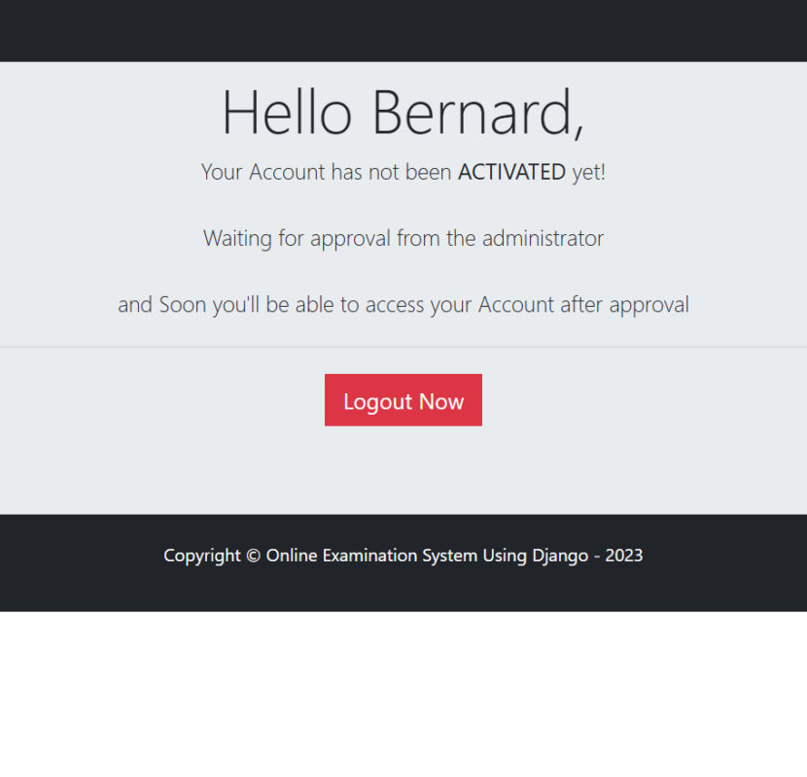
Task: Click the Hello Bernard heading
Action: (x=403, y=112)
